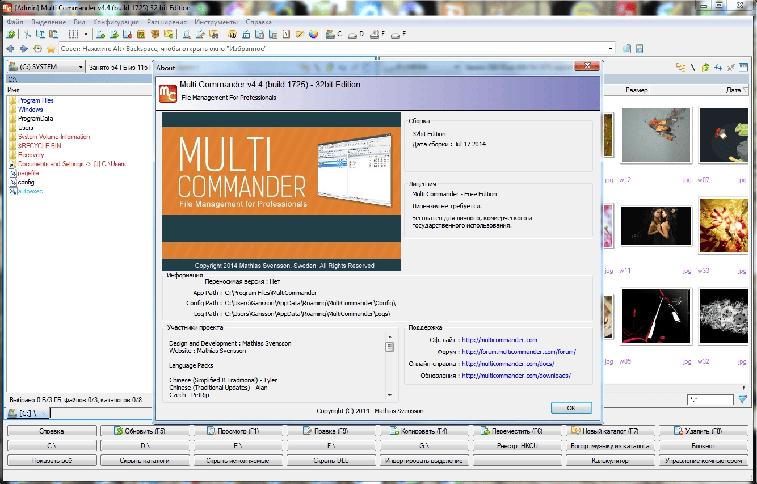Screen dimensions: 757x484
Task: Open the selection icon's dropdown arrow
Action: tap(86, 34)
